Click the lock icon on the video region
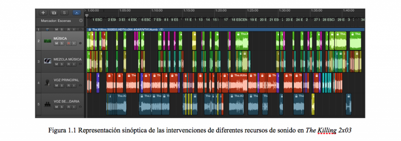This screenshot has width=401, height=141. [x=90, y=30]
